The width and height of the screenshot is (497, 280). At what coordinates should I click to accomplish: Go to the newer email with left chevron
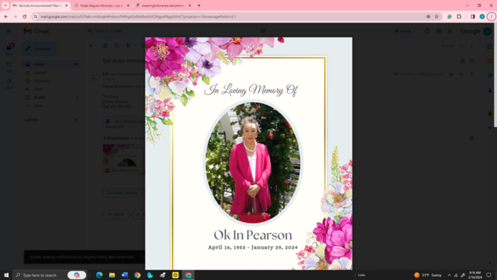tap(462, 46)
